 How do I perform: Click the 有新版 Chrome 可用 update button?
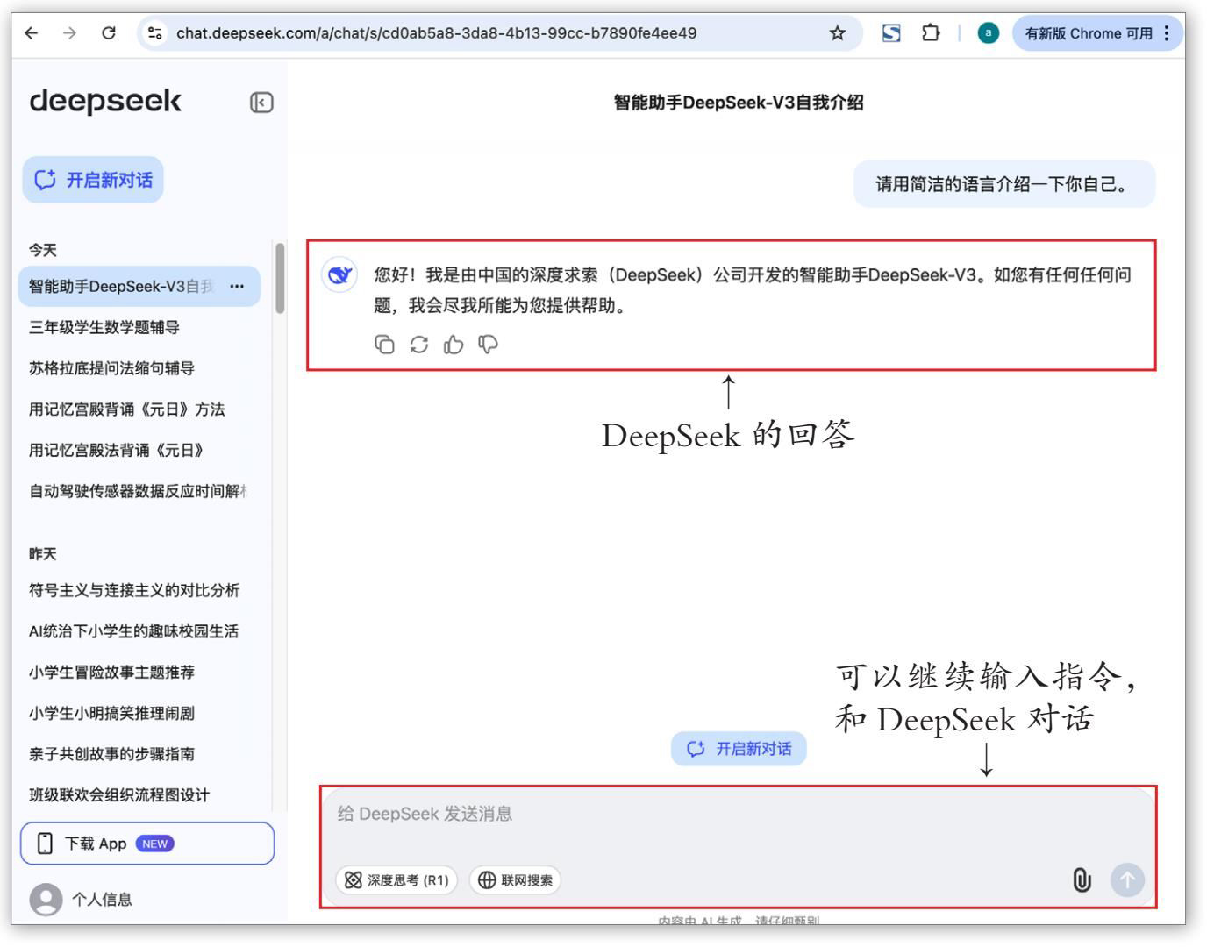(x=1097, y=33)
